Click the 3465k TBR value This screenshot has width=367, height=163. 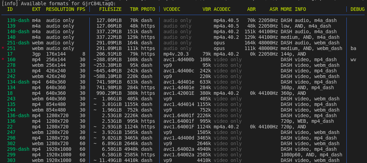pyautogui.click(x=131, y=138)
